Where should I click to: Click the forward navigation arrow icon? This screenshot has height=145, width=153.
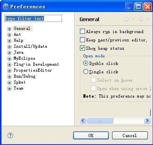click(141, 19)
